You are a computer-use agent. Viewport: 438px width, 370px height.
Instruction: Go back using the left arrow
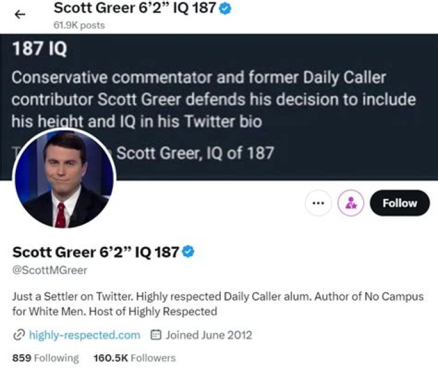point(19,15)
